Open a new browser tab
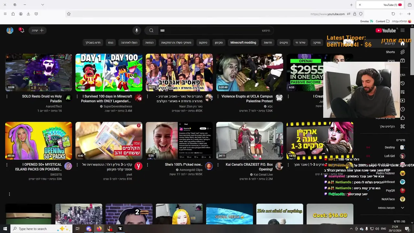Viewport: 414px width, 233px height. coord(351,5)
